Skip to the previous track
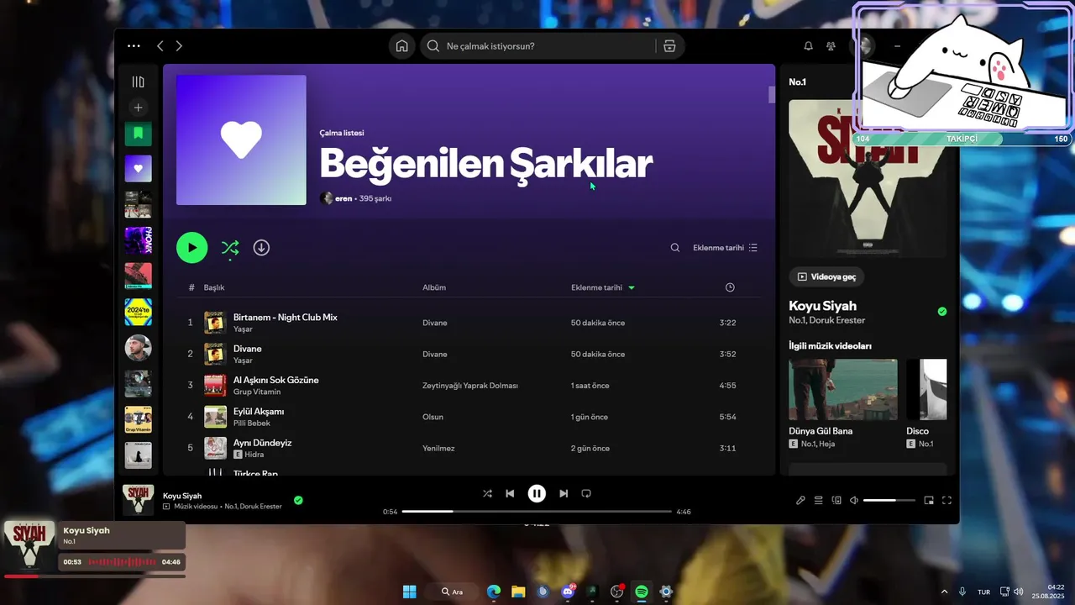Viewport: 1075px width, 605px height. [x=510, y=494]
